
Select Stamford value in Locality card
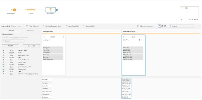53,57
